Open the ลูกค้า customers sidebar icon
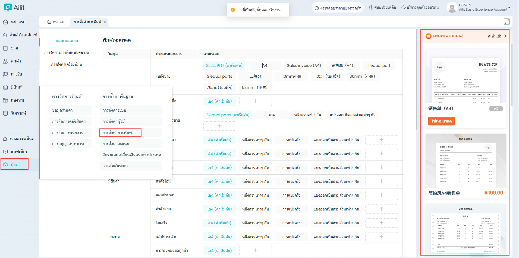519x258 pixels. click(5, 61)
